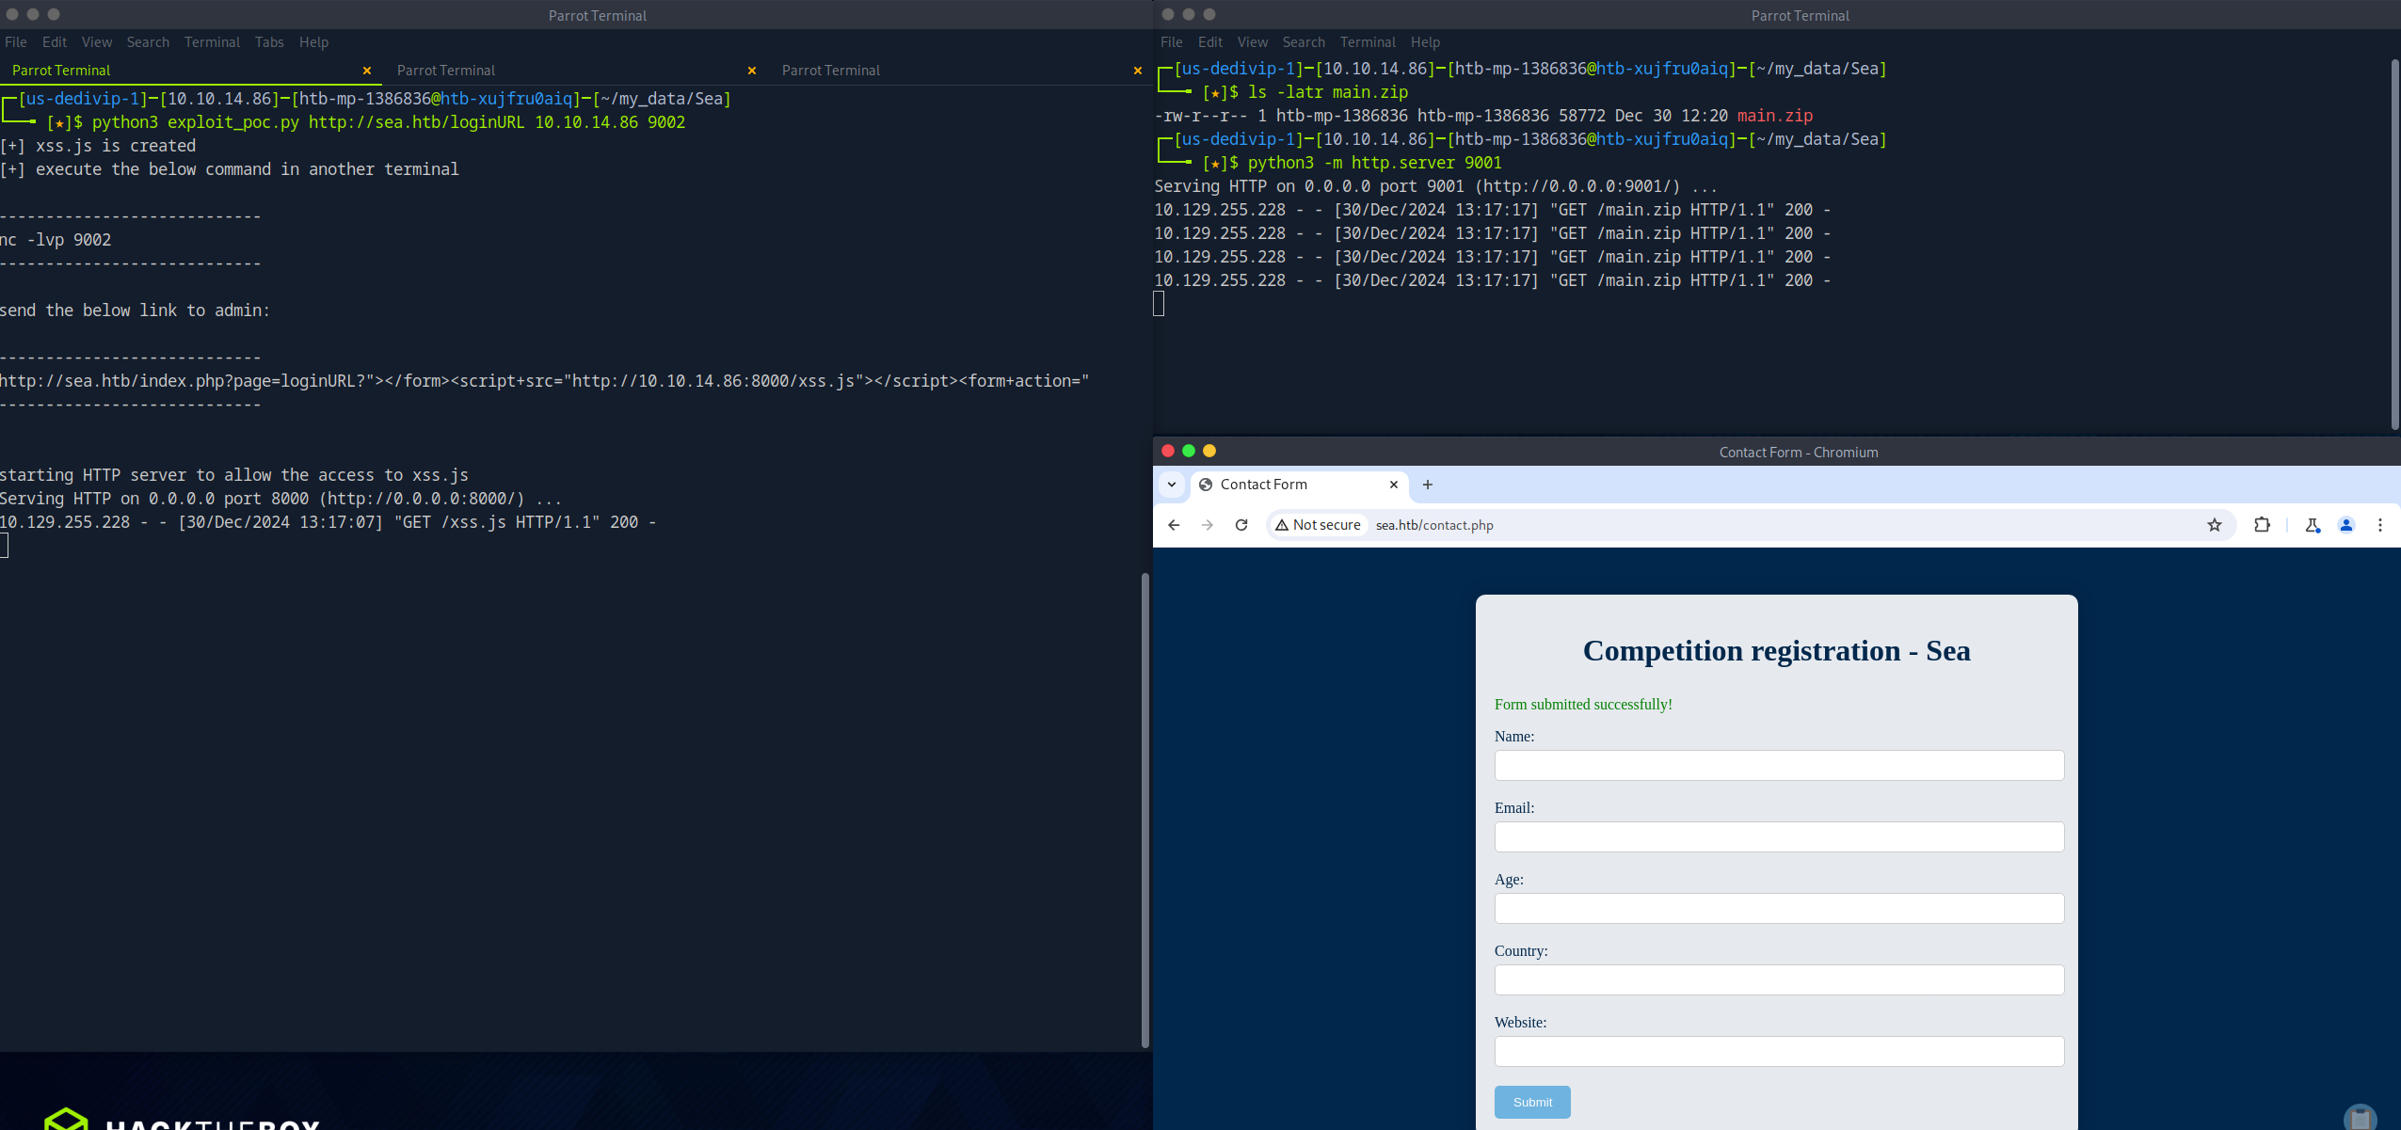Close third Parrot Terminal tab
The width and height of the screenshot is (2401, 1130).
point(1138,71)
